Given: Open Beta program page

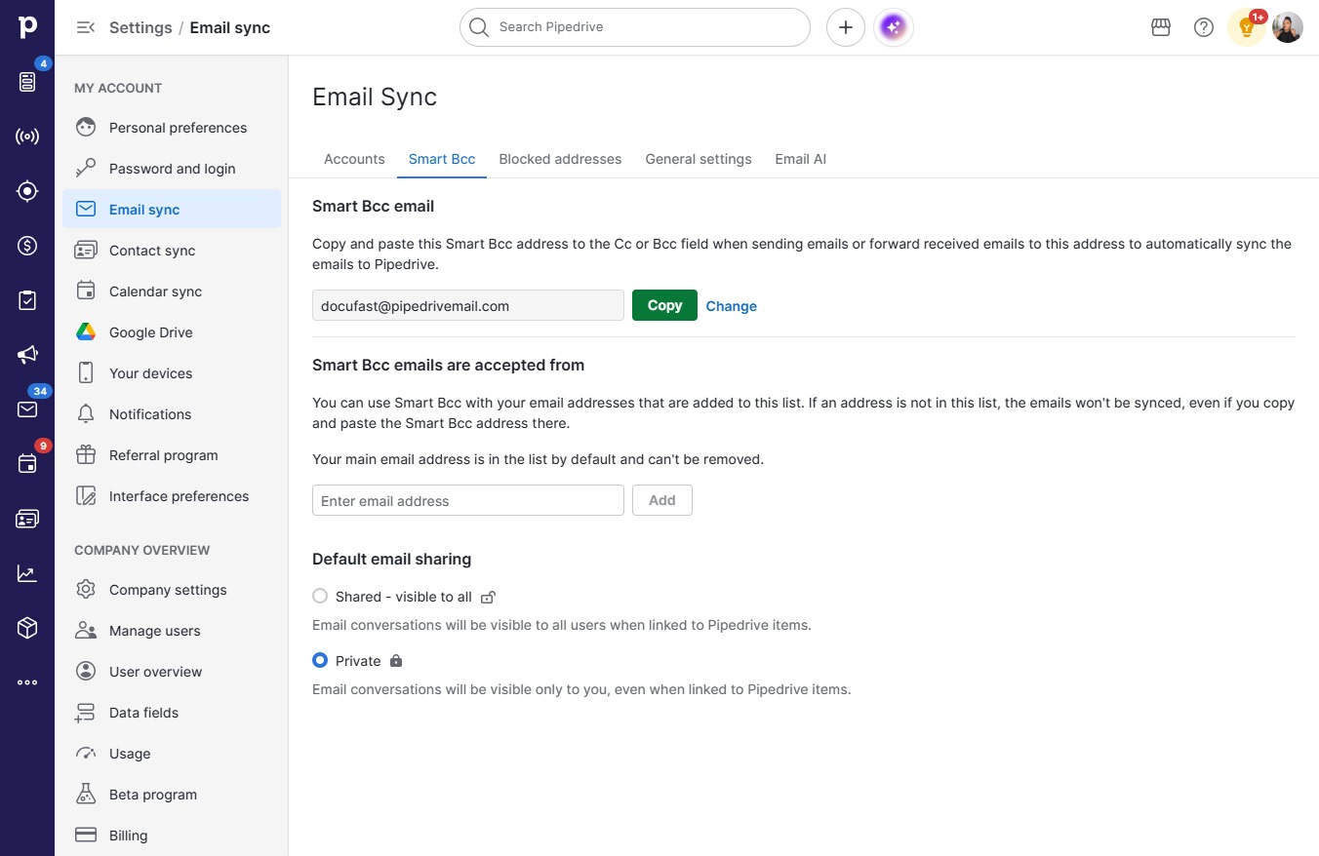Looking at the screenshot, I should pos(172,795).
